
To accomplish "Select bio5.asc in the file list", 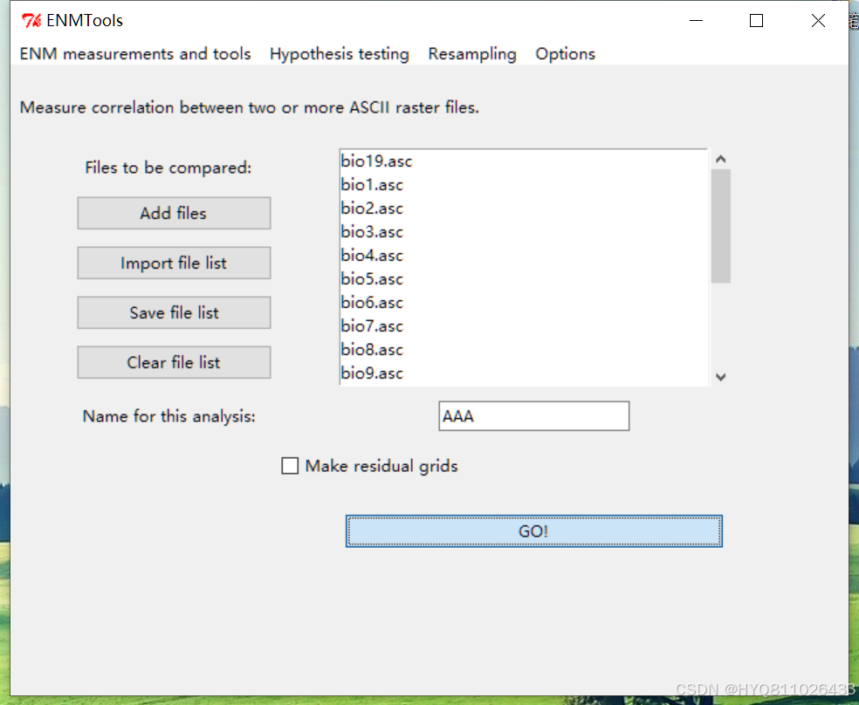I will [x=523, y=279].
